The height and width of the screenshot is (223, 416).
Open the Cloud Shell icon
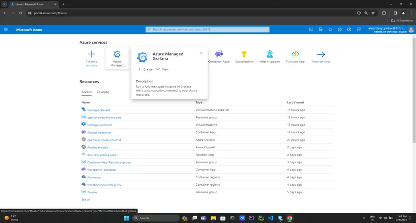(x=311, y=30)
